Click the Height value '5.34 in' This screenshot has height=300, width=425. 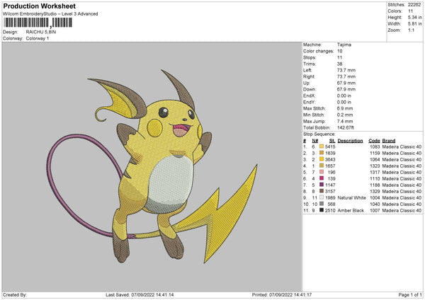point(414,17)
